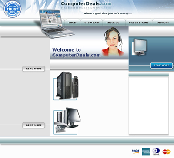
Task: Click the Welcome to ComputerDeals.com heading
Action: click(x=77, y=53)
